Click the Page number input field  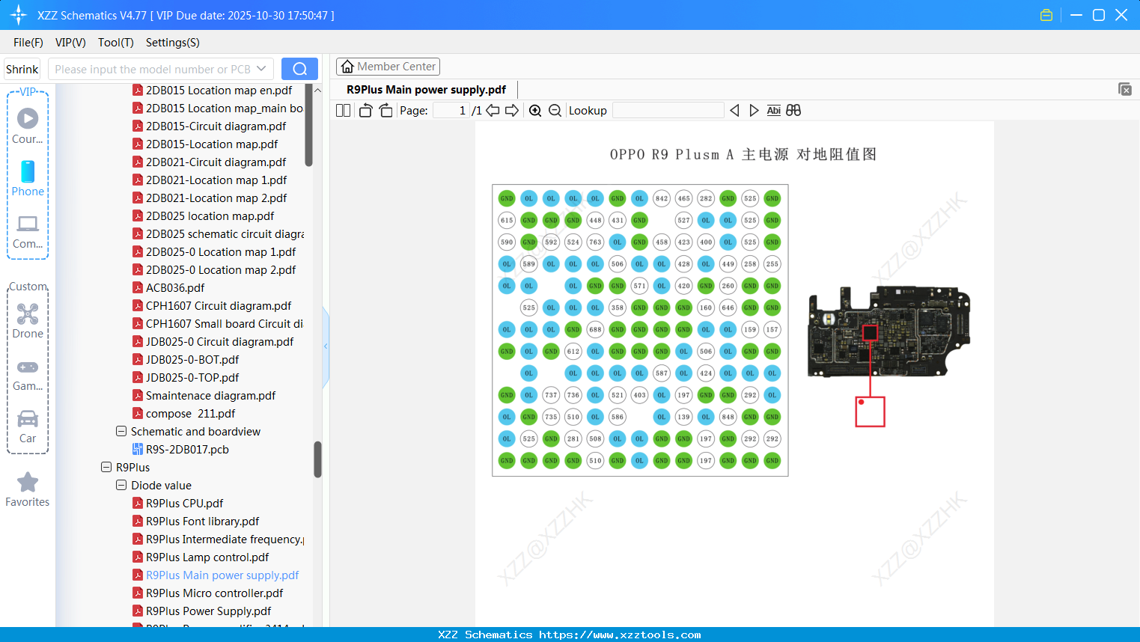click(x=451, y=111)
